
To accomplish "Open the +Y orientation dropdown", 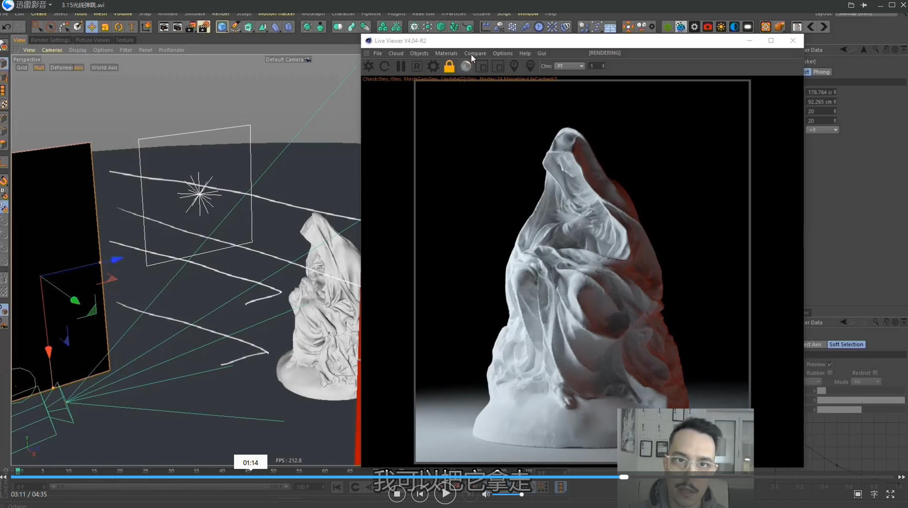I will 822,130.
